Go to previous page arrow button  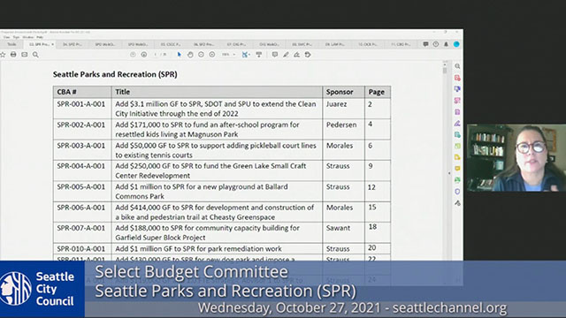click(133, 55)
